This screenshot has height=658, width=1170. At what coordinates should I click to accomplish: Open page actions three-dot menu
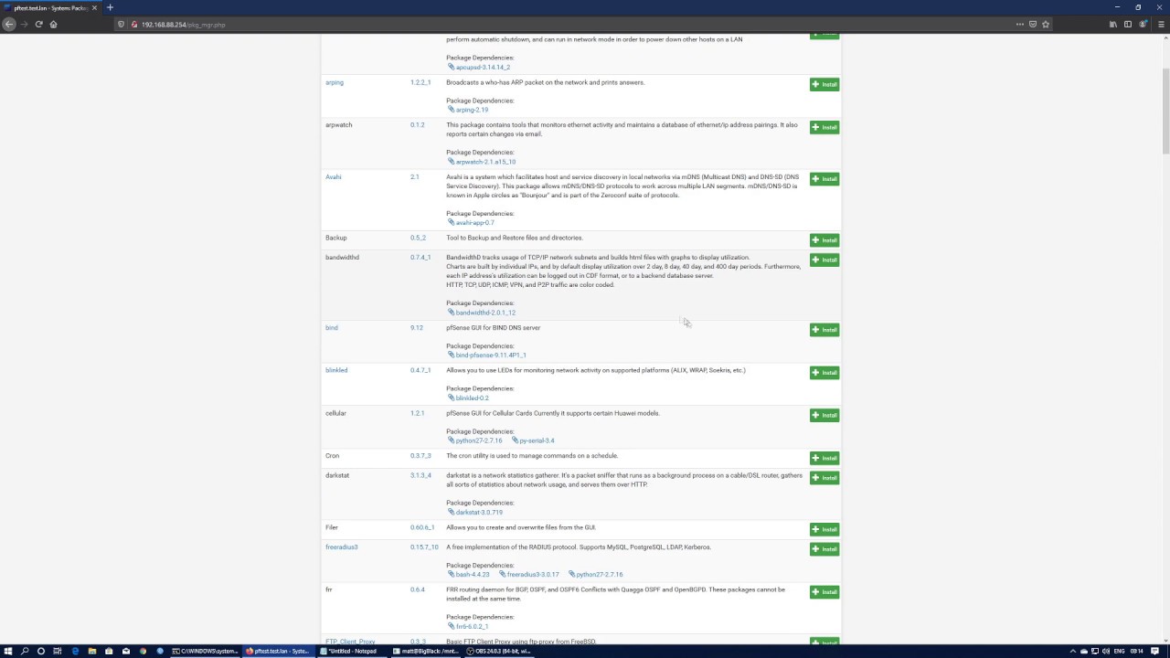[1019, 25]
